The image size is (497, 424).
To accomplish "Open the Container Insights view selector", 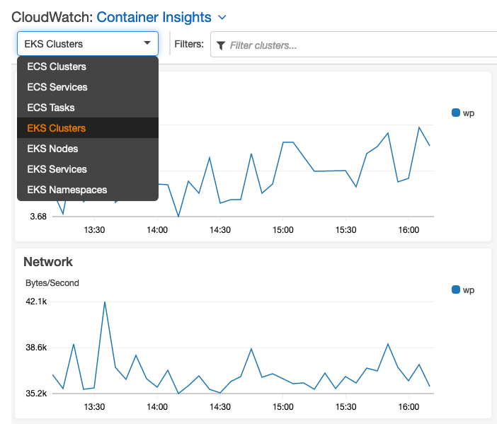I will click(x=154, y=17).
